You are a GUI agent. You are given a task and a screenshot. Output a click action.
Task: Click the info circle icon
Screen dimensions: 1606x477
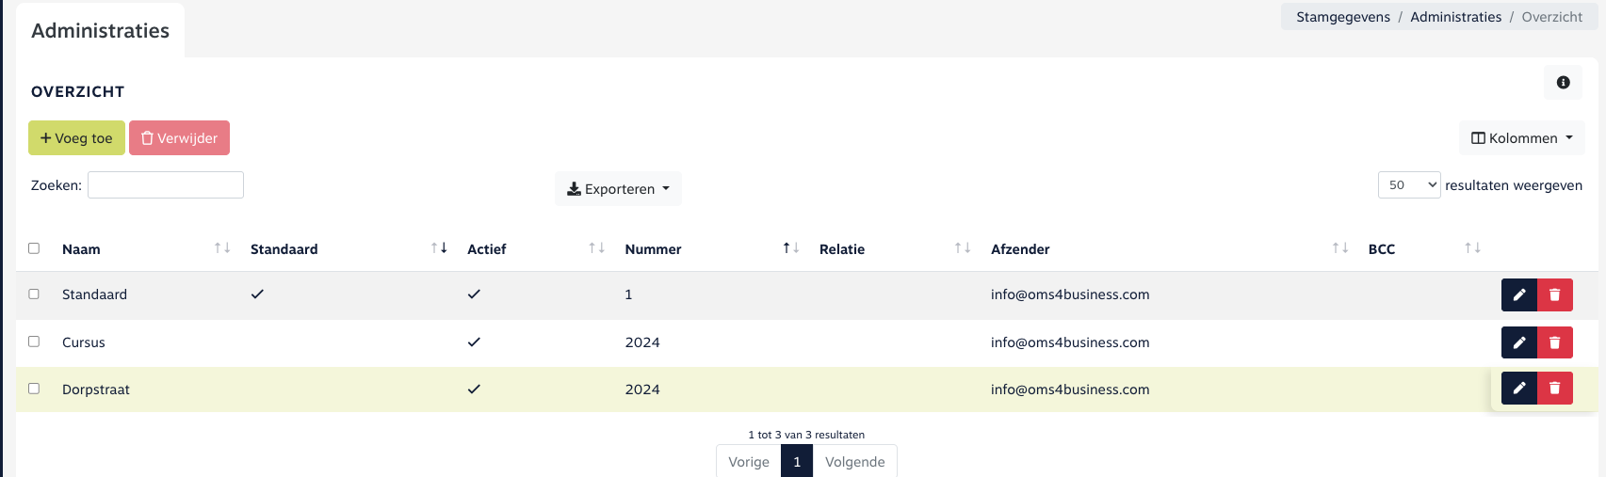tap(1563, 83)
